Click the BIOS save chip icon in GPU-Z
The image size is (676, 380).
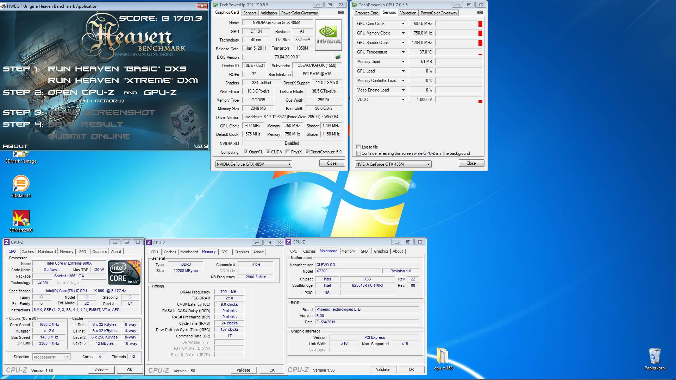(x=338, y=57)
